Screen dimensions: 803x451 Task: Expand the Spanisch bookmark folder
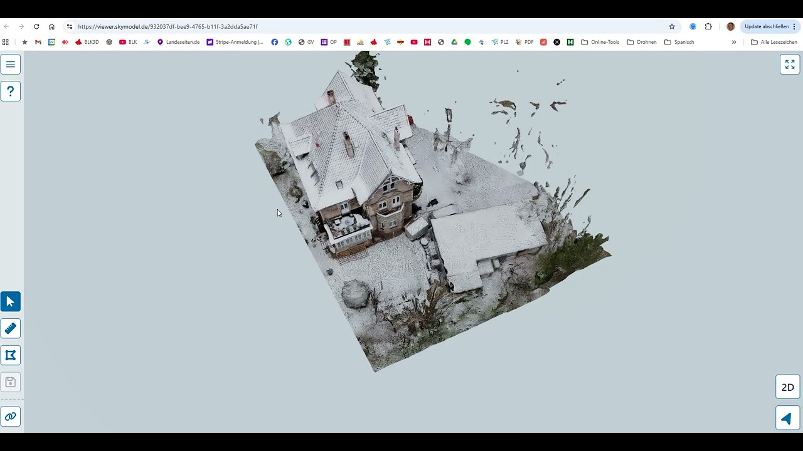pos(679,42)
